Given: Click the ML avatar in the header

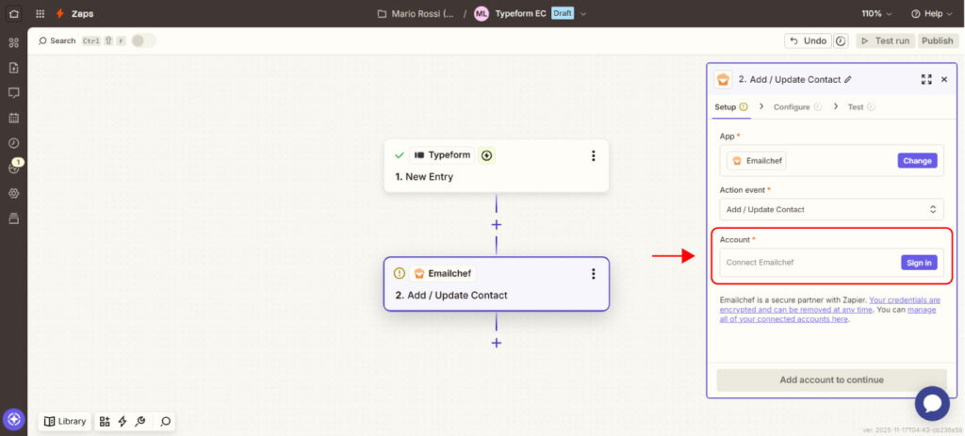Looking at the screenshot, I should tap(482, 13).
